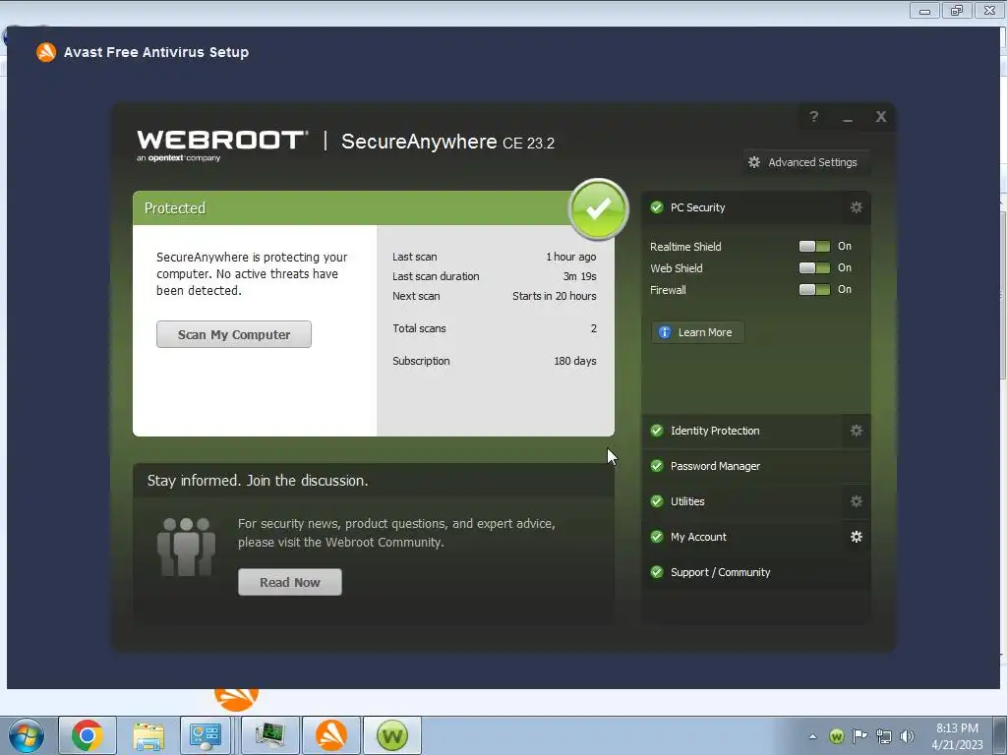The image size is (1007, 755).
Task: Click Learn More button
Action: (x=697, y=332)
